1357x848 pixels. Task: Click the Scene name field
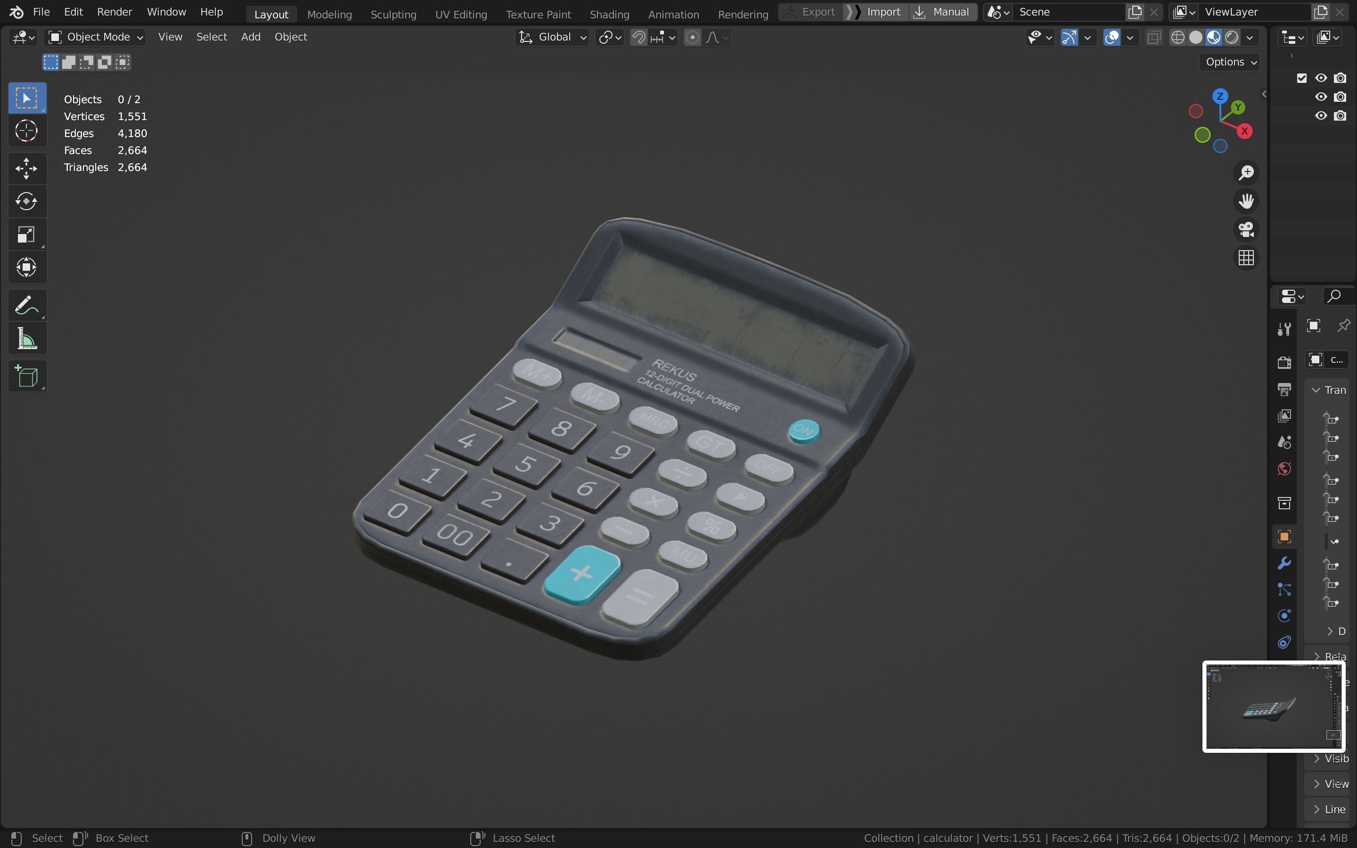point(1068,12)
